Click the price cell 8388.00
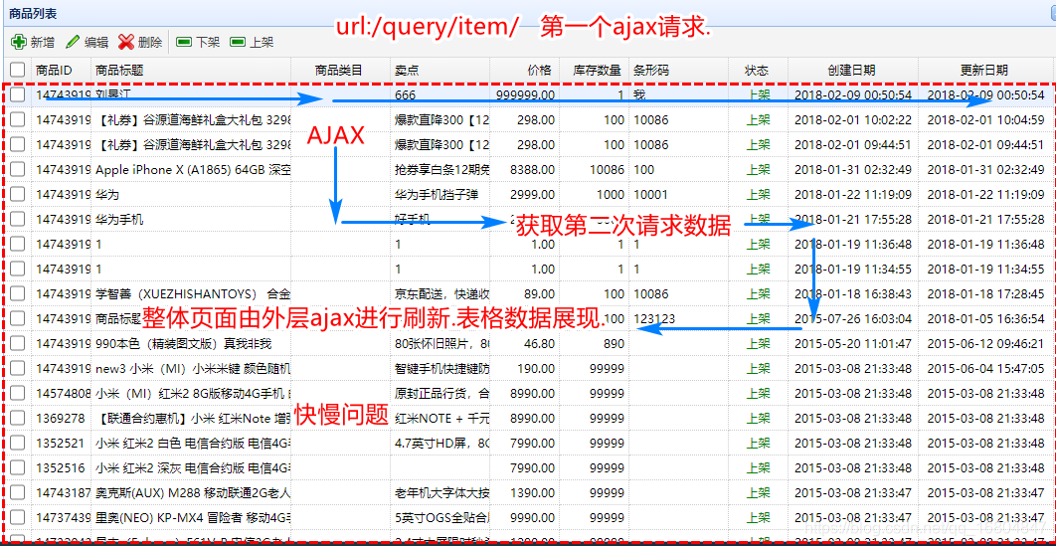The height and width of the screenshot is (546, 1056). tap(532, 170)
